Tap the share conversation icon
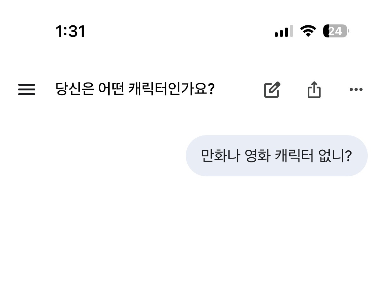The width and height of the screenshot is (383, 302). pyautogui.click(x=314, y=89)
